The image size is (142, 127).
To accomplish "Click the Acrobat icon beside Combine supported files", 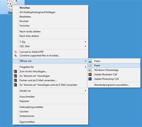I will [16, 55].
